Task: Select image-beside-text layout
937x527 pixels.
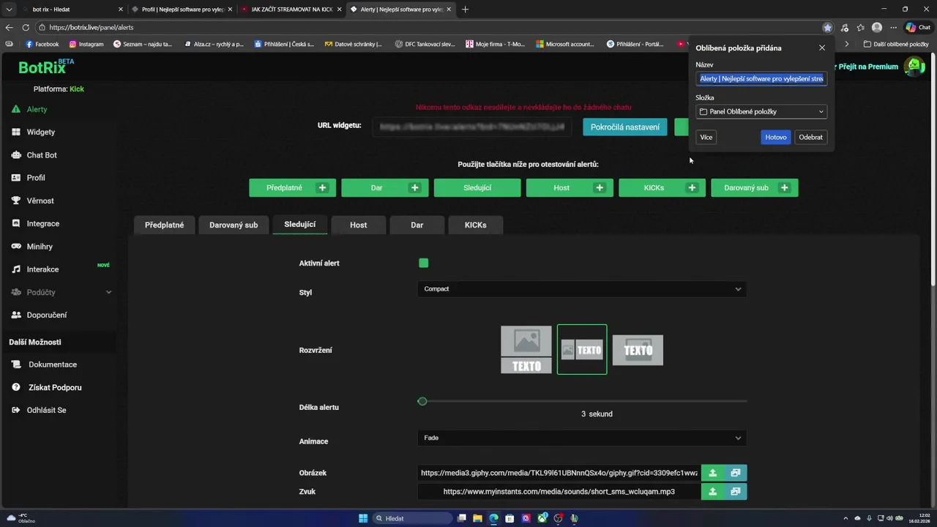Action: click(582, 349)
